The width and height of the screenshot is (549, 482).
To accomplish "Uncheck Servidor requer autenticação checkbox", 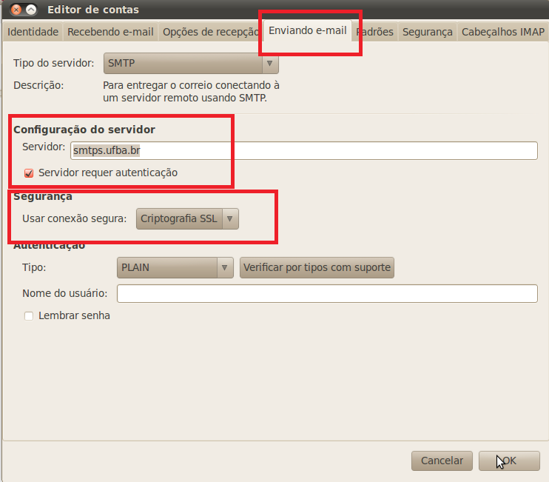I will [30, 173].
